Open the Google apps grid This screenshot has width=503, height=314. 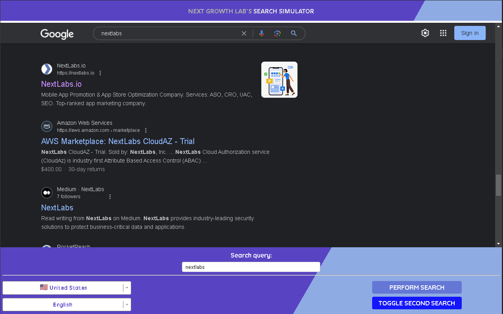[x=443, y=33]
